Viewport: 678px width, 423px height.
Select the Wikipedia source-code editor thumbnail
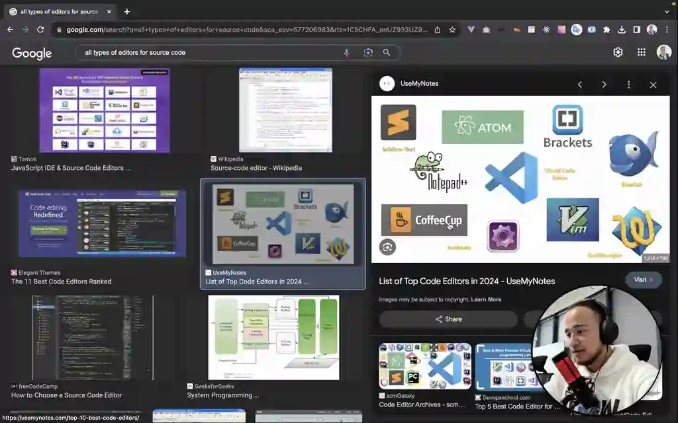click(x=285, y=109)
